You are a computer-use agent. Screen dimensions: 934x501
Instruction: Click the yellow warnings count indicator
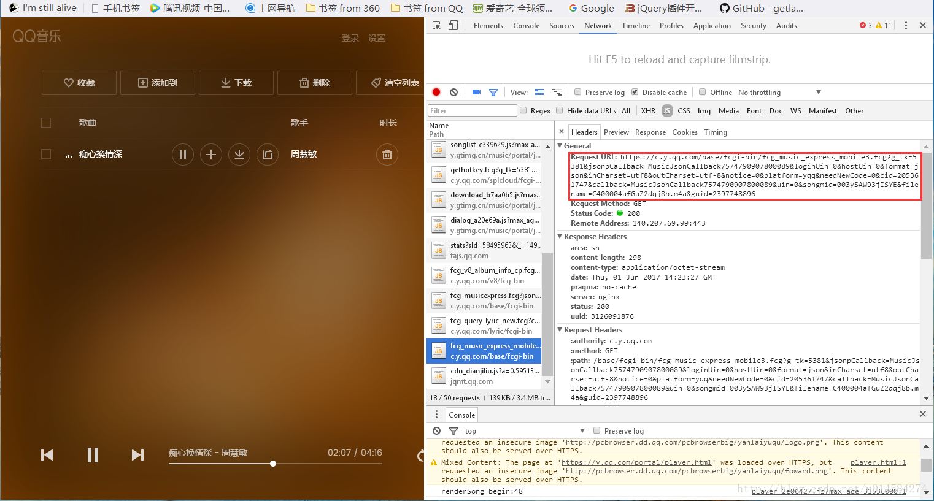point(884,25)
